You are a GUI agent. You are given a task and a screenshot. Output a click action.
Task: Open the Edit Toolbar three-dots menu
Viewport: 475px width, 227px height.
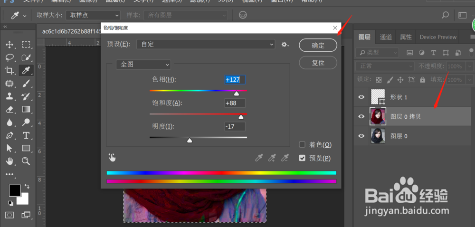coord(9,174)
